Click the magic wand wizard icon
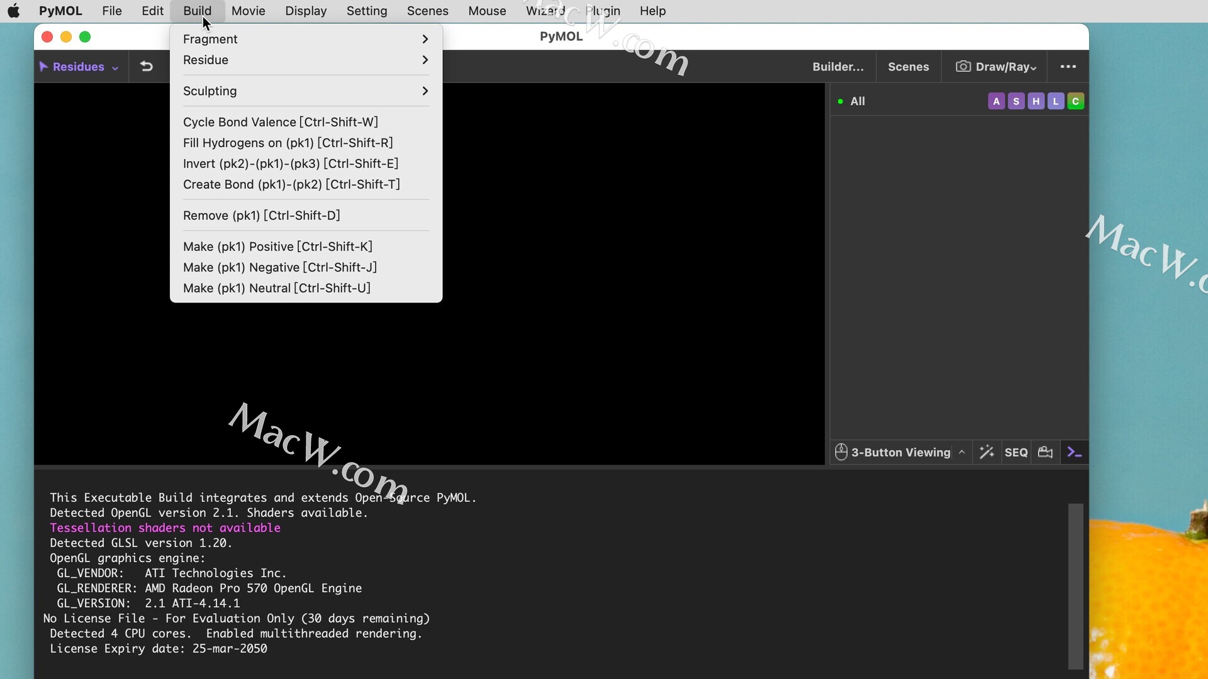1208x679 pixels. coord(987,452)
